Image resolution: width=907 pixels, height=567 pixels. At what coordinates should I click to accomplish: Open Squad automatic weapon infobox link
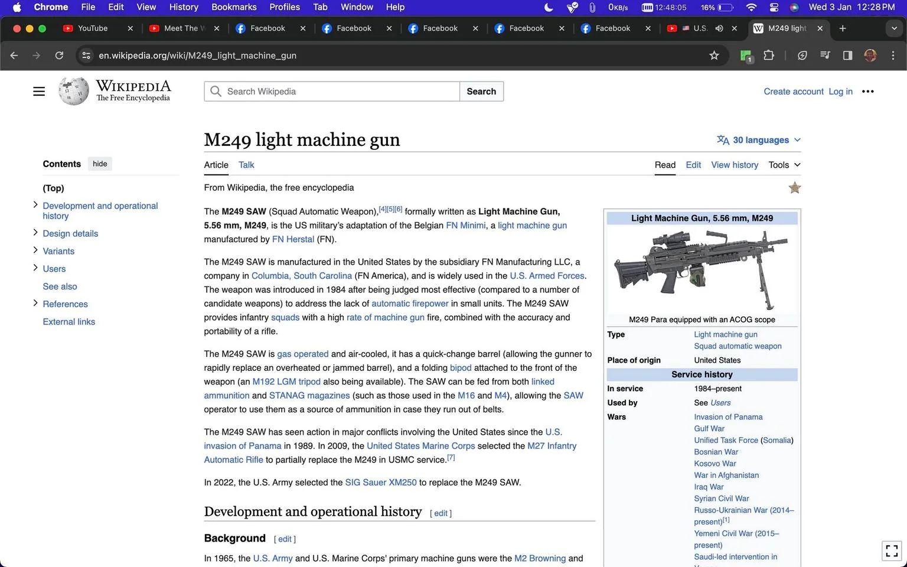point(738,346)
